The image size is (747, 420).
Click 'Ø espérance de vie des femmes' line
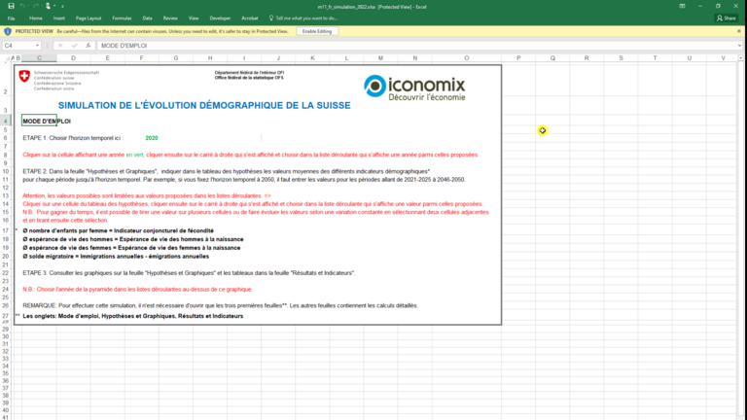[x=131, y=248]
